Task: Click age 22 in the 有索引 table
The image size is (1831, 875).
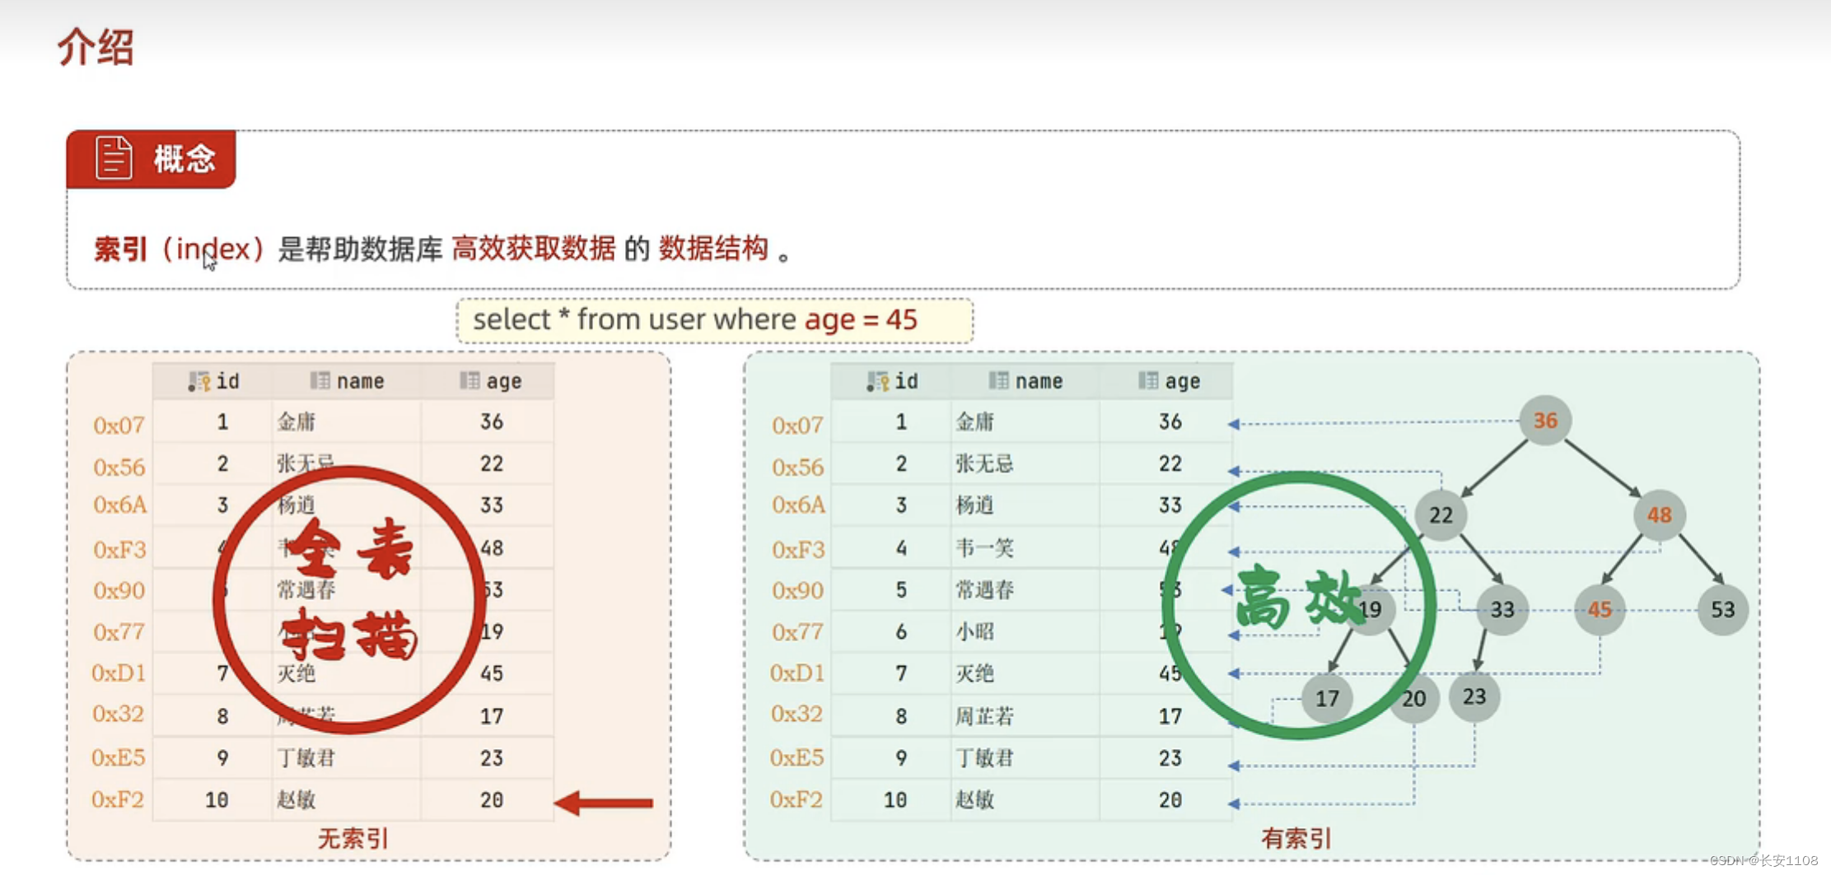Action: coord(1170,463)
